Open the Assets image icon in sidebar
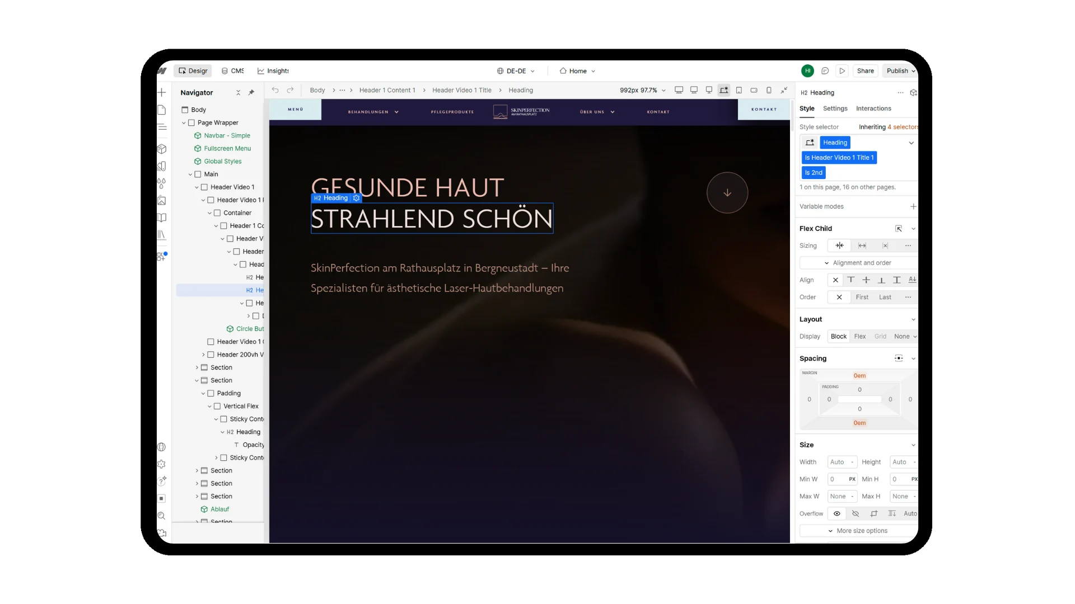 coord(162,200)
